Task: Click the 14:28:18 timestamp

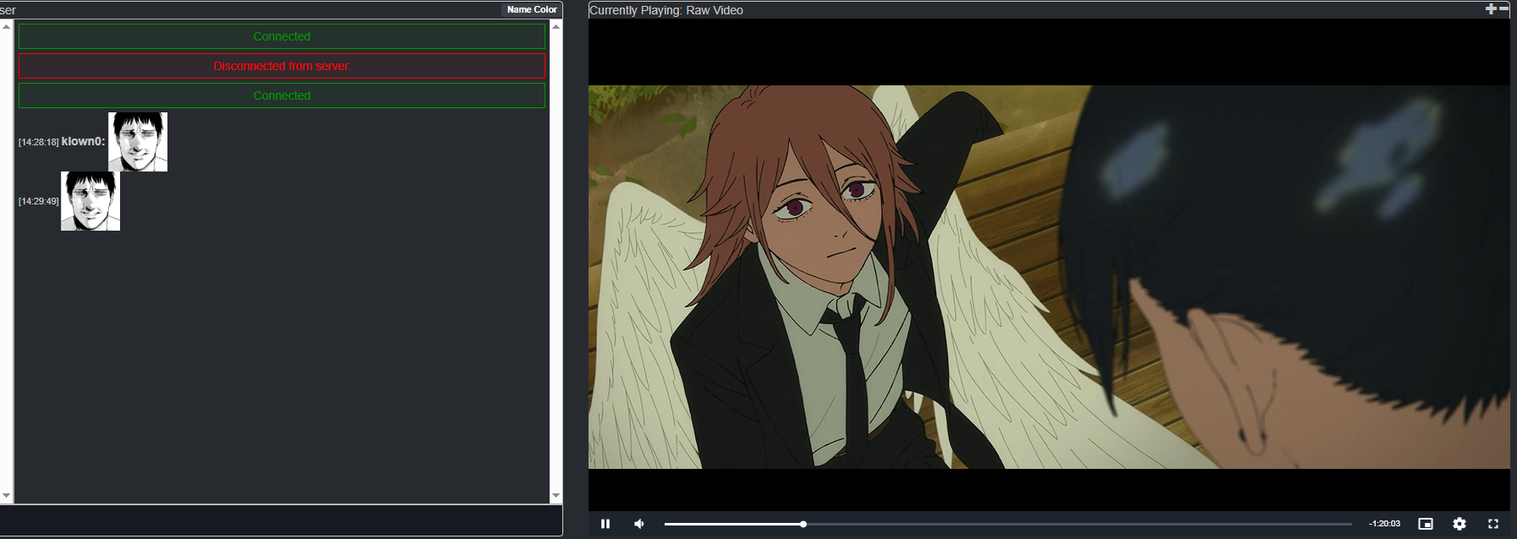Action: point(39,142)
